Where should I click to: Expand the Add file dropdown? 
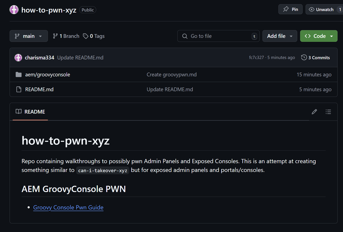[280, 36]
